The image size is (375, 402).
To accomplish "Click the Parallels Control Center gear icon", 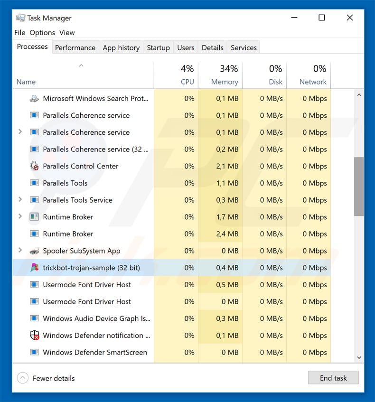I will click(x=34, y=166).
